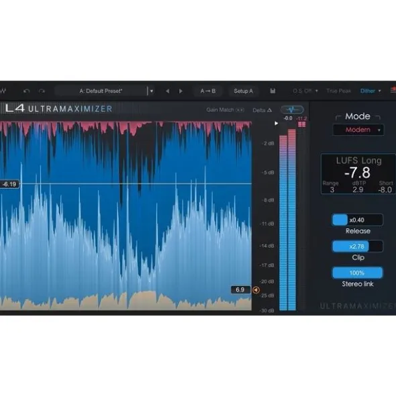Toggle True Peak limiting

click(x=338, y=91)
